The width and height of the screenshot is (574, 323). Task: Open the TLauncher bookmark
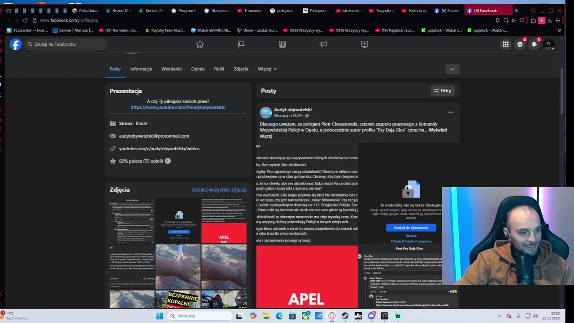[27, 31]
